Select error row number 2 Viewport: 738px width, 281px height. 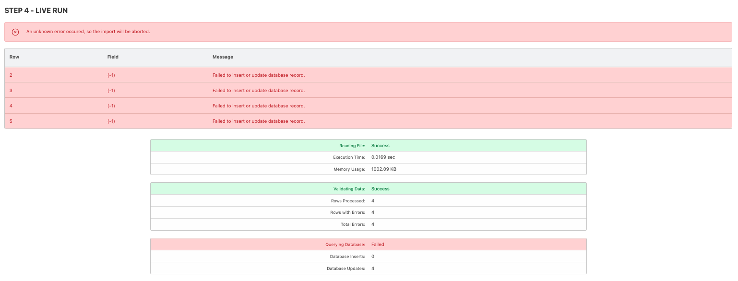(368, 75)
